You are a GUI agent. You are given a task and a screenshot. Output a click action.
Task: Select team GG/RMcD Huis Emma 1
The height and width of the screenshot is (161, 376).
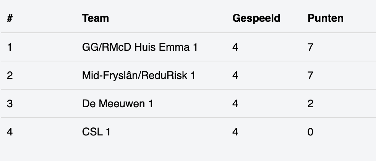click(x=140, y=47)
